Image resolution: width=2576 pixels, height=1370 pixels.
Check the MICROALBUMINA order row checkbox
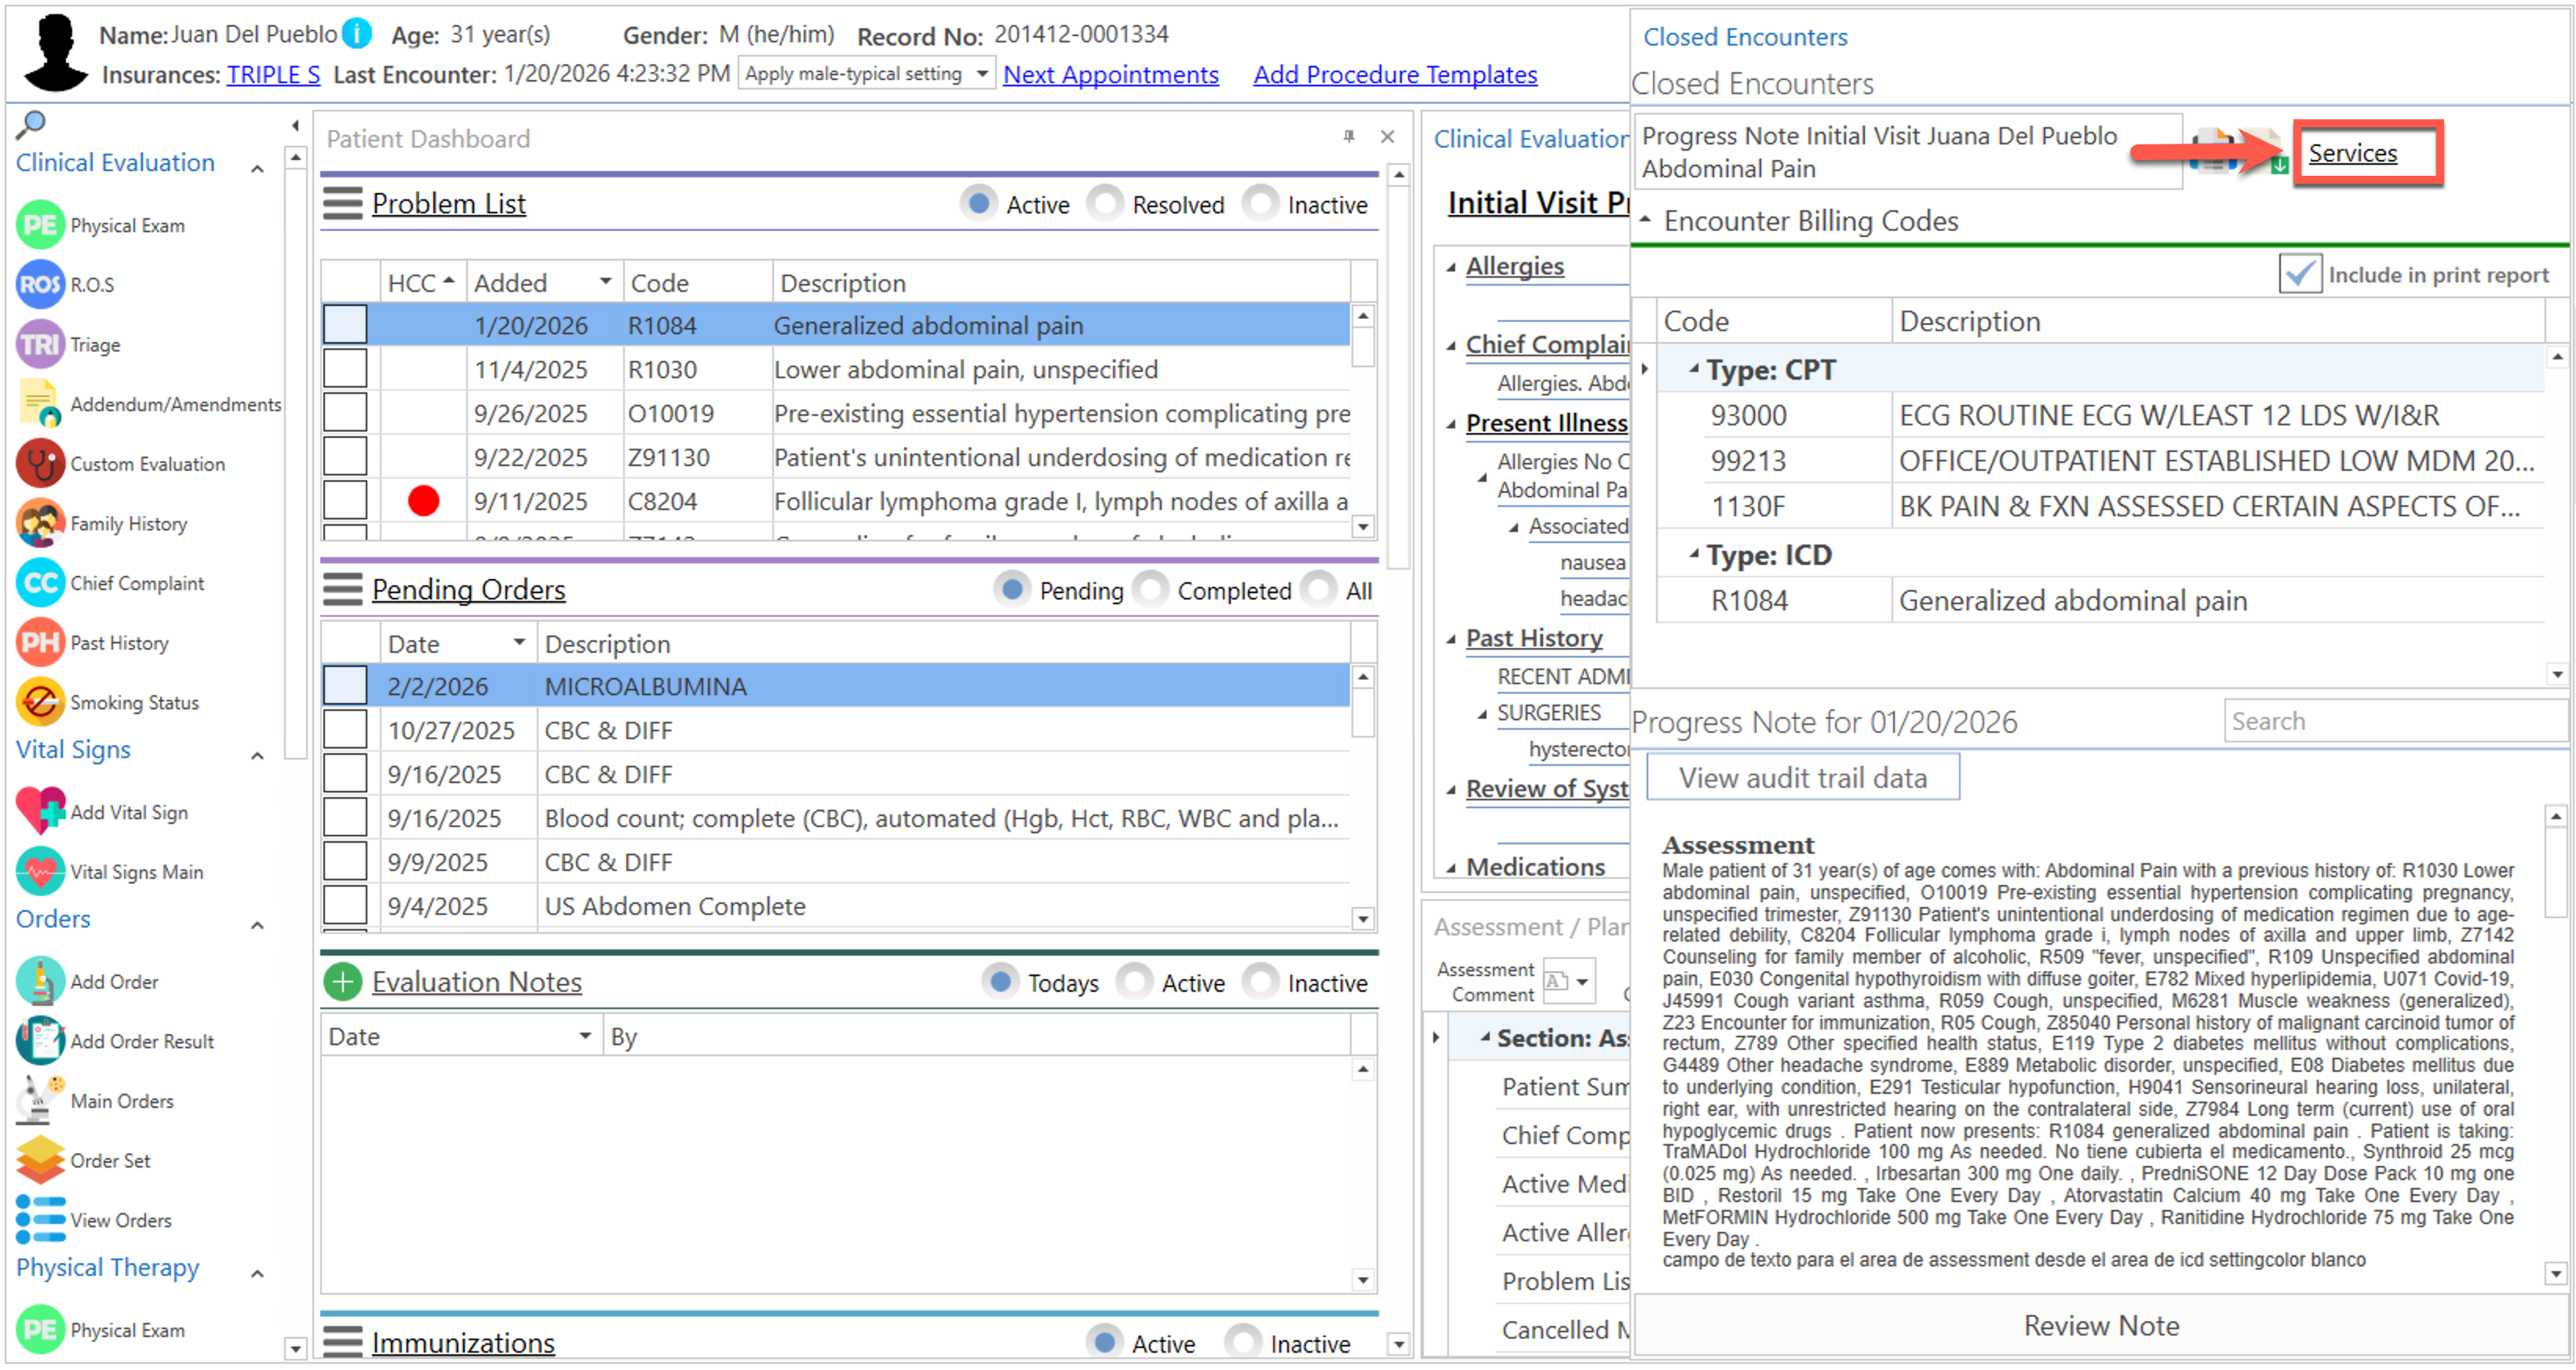click(345, 686)
